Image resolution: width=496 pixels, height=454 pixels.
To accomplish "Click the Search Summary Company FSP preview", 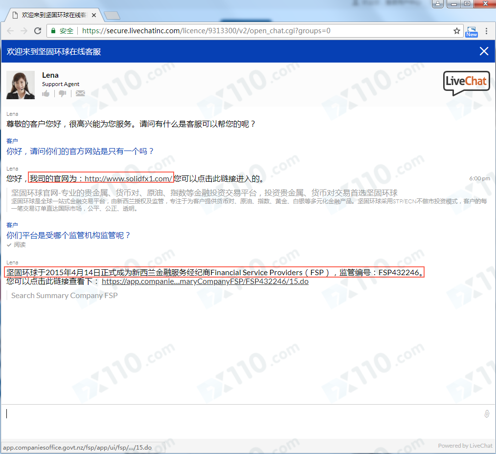I will [x=64, y=295].
